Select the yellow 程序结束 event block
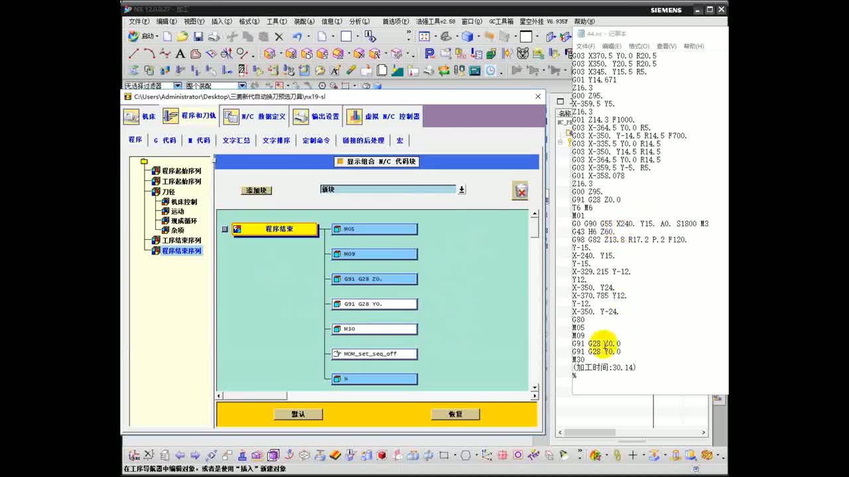Viewport: 849px width, 477px height. [275, 229]
